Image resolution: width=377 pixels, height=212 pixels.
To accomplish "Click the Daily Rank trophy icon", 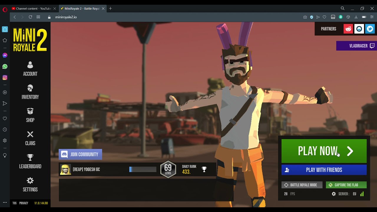I will click(x=204, y=169).
